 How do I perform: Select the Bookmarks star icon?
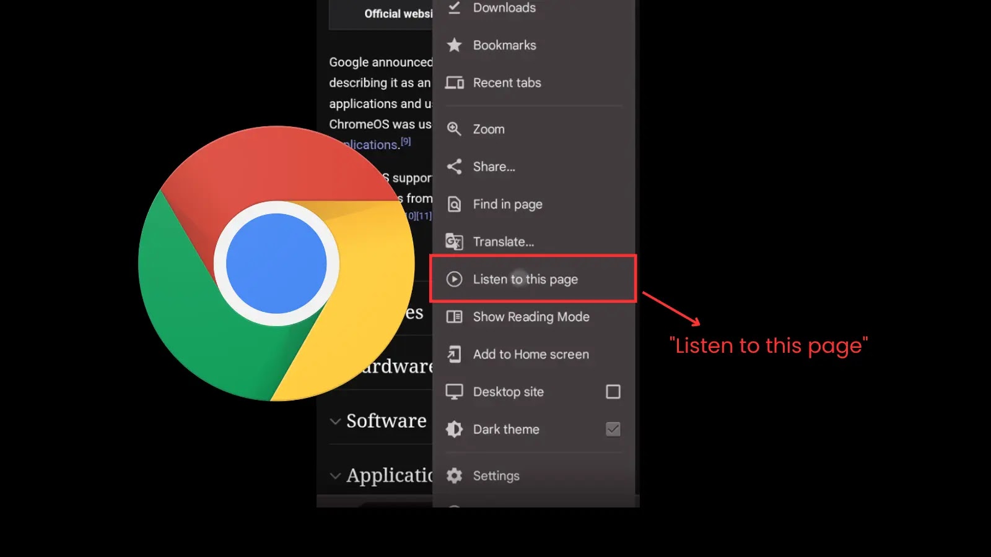(x=454, y=45)
